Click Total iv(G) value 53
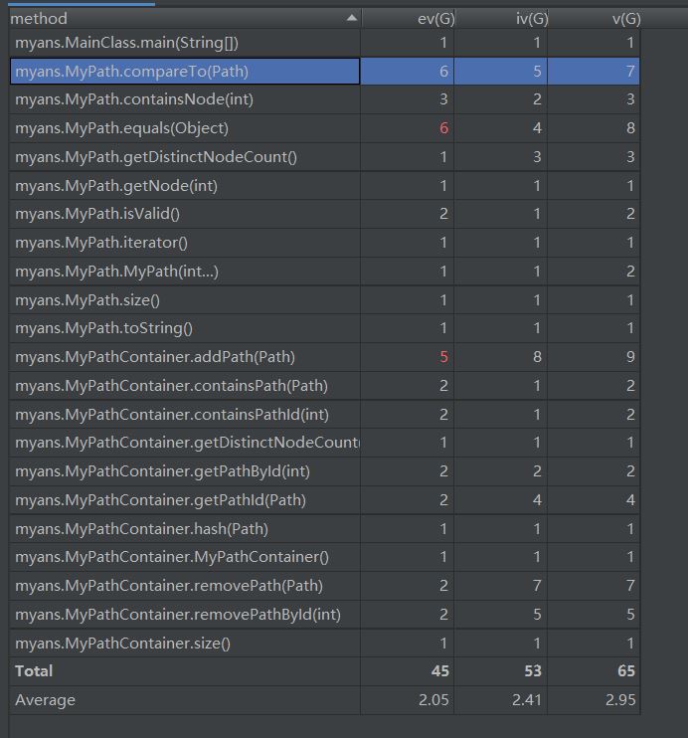Viewport: 688px width, 738px height. tap(533, 671)
